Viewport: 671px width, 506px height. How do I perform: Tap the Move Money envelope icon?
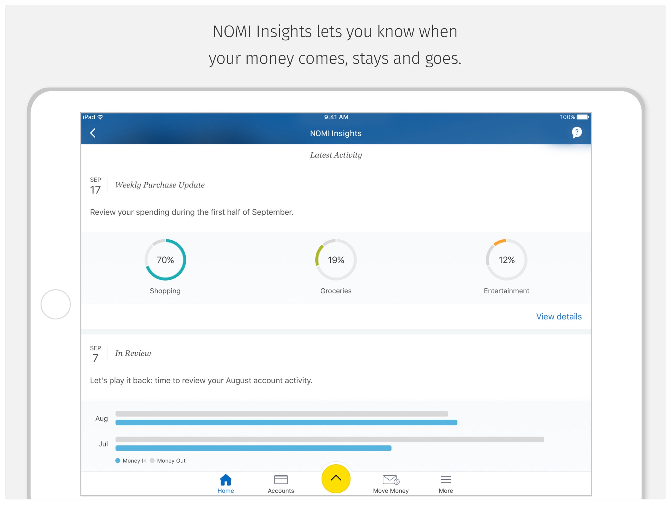pos(391,480)
